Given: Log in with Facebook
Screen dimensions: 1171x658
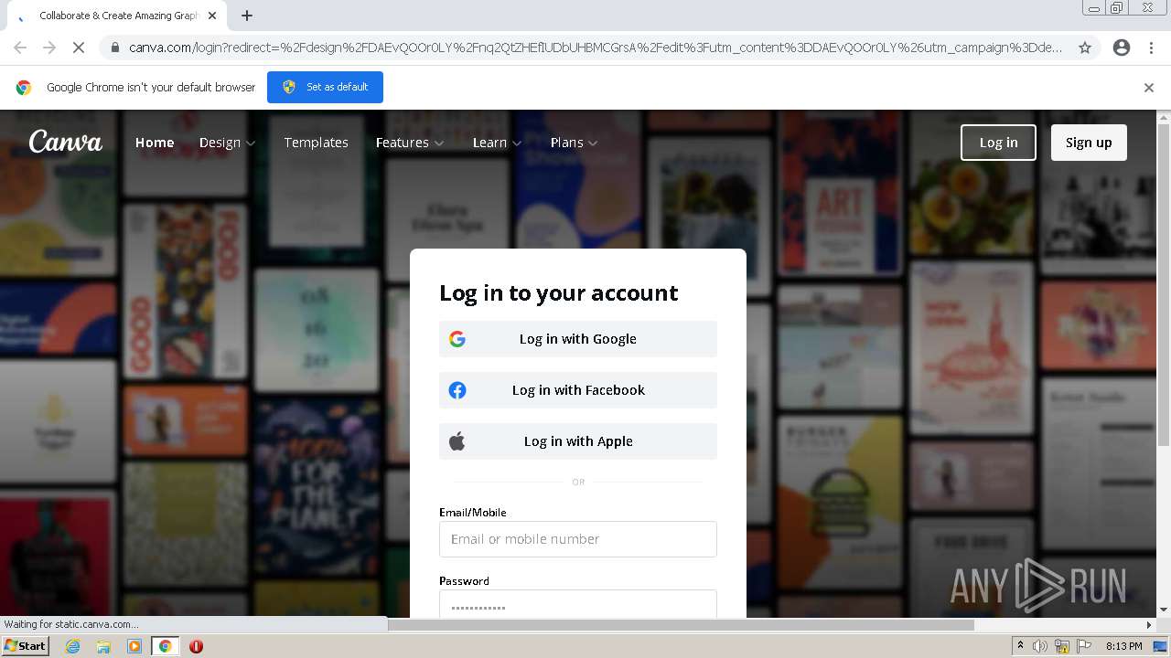Looking at the screenshot, I should (x=578, y=390).
